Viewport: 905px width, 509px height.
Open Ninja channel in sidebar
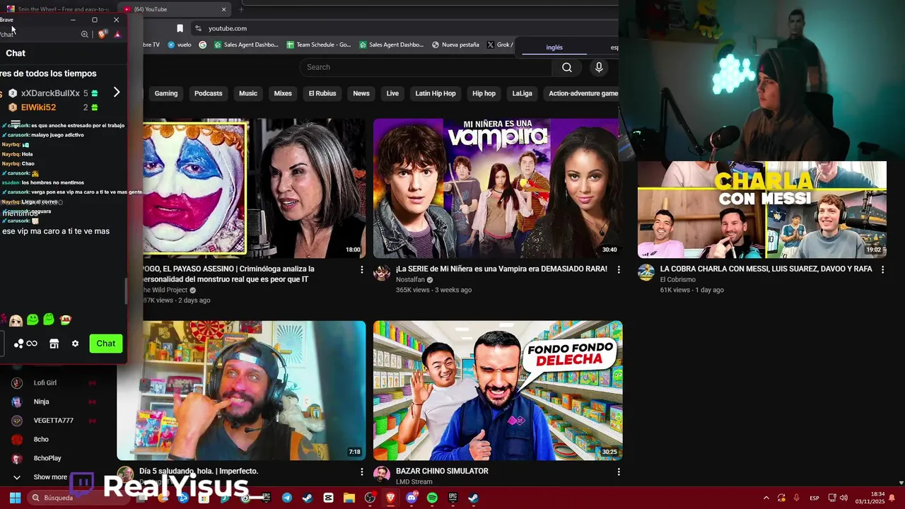point(41,402)
